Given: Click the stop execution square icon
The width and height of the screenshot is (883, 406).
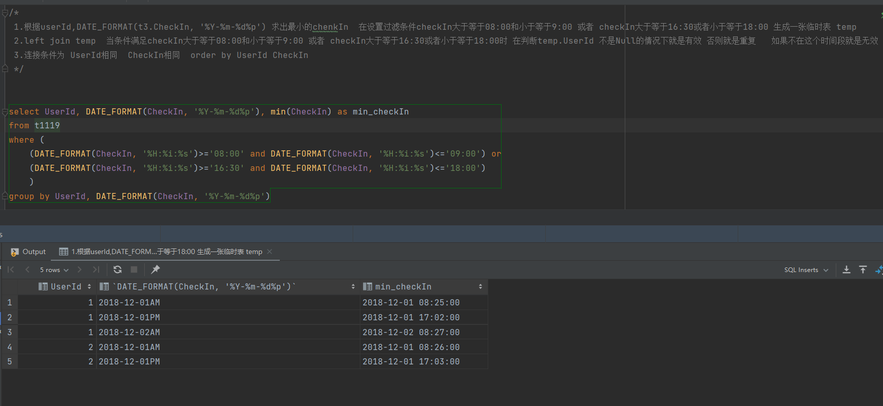Looking at the screenshot, I should 134,269.
